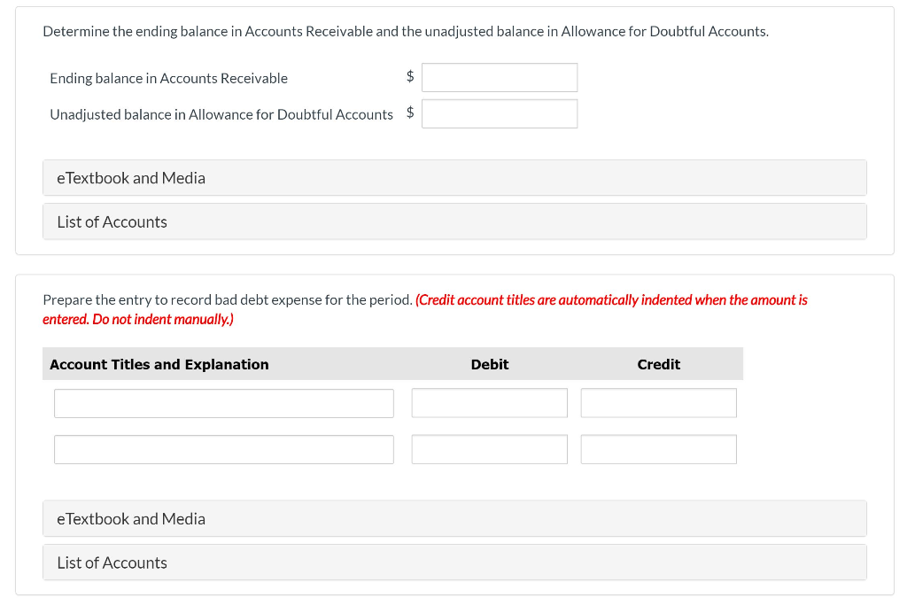Click the Ending balance in Accounts Receivable field
Screen dimensions: 907x613
coord(500,77)
